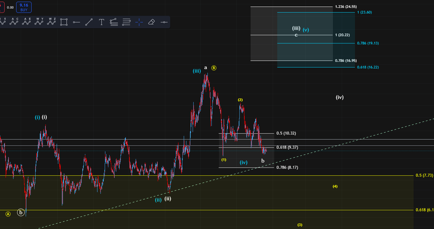Select the Elliott triple combo (WXYXZ) tool
The height and width of the screenshot is (229, 434).
(52, 22)
